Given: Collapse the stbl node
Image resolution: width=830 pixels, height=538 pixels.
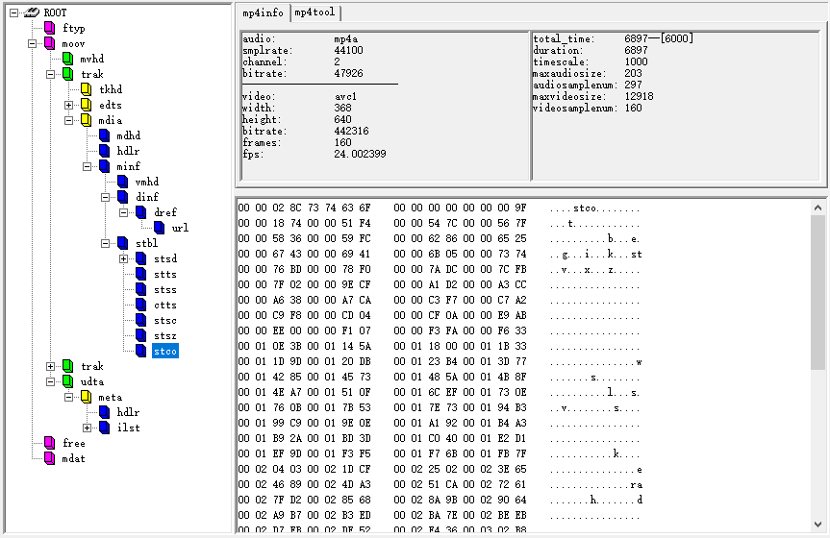Looking at the screenshot, I should (106, 243).
